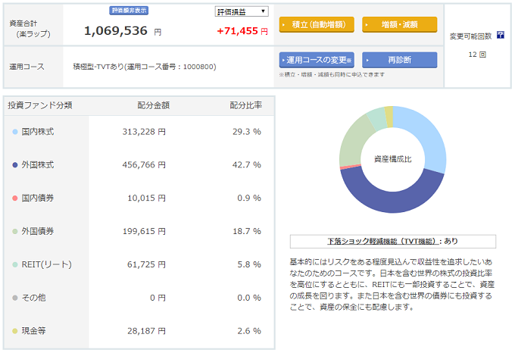Screen dimensions: 515x353
Task: Open the 評価損益 dropdown
Action: tap(242, 11)
